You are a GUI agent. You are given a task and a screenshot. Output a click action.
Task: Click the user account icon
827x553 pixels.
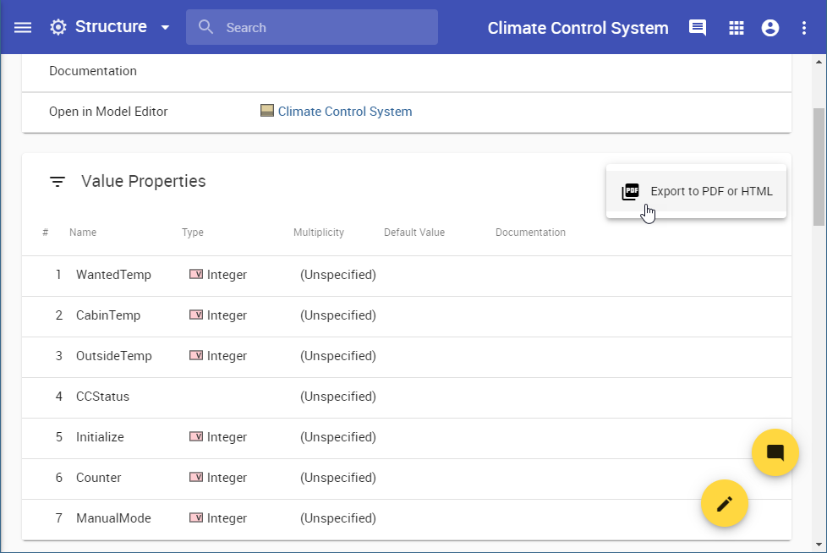(770, 28)
